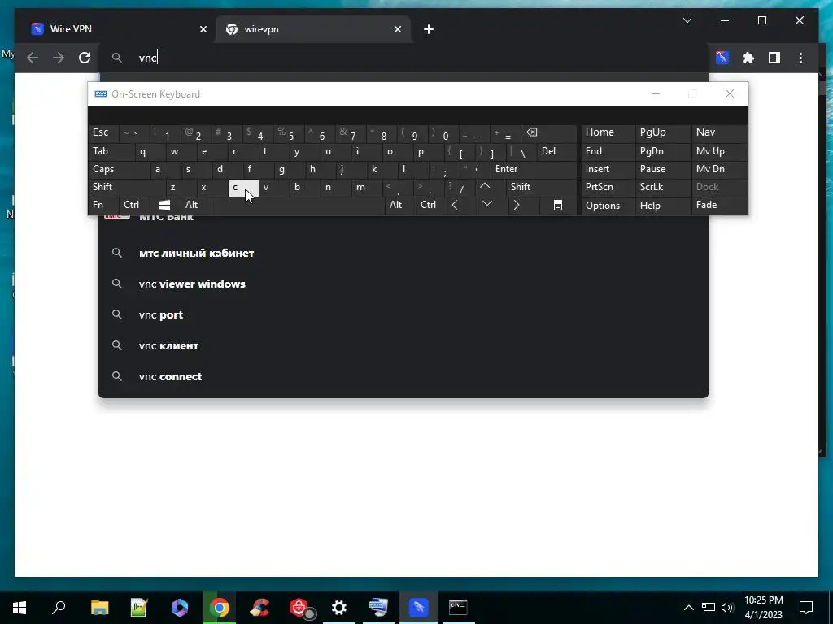Toggle the right Shift key on On-Screen Keyboard
This screenshot has height=624, width=833.
tap(541, 188)
